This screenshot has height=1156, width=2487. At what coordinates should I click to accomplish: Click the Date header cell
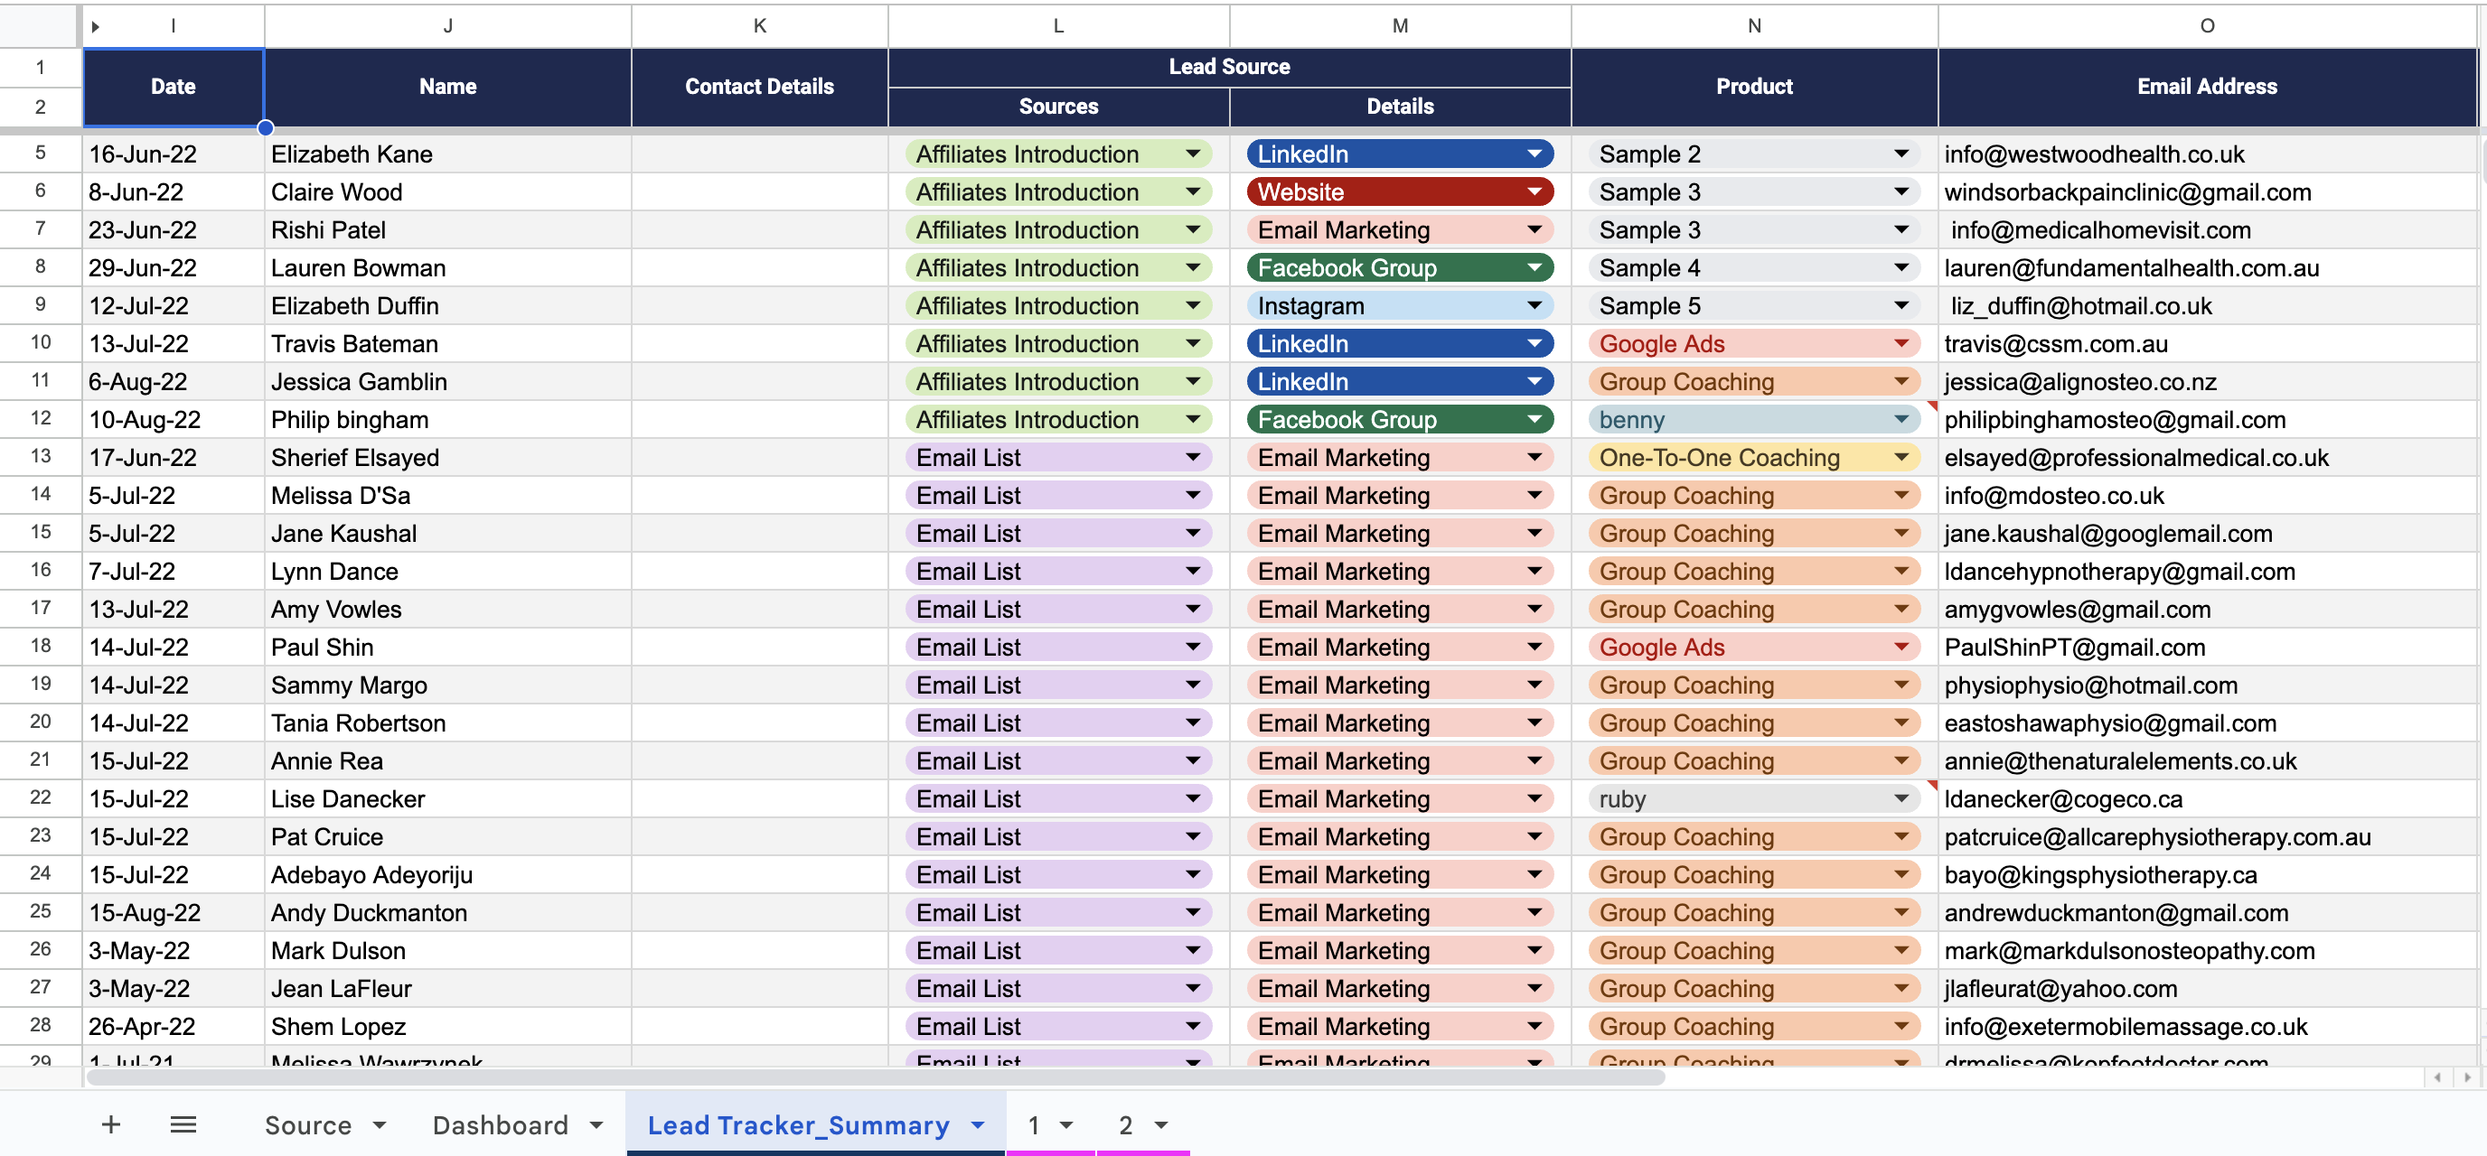[173, 87]
